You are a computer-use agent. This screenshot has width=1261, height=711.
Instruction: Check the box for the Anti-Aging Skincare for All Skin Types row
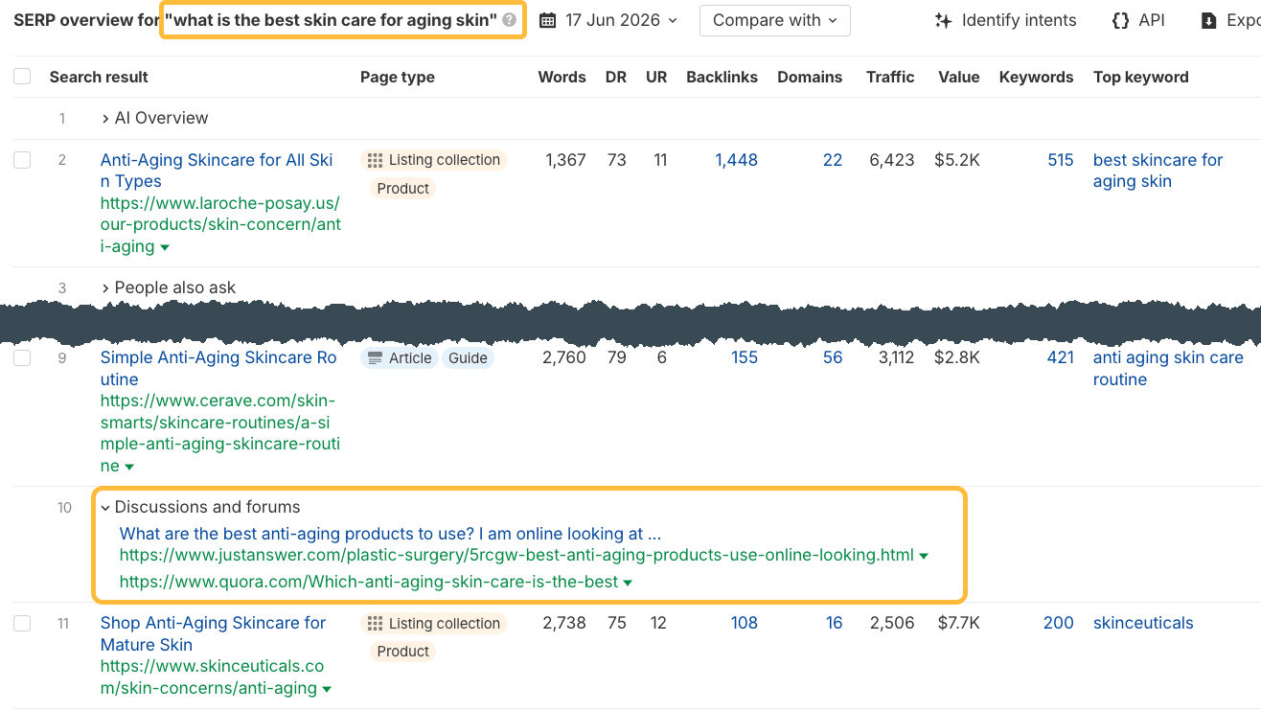pos(22,160)
